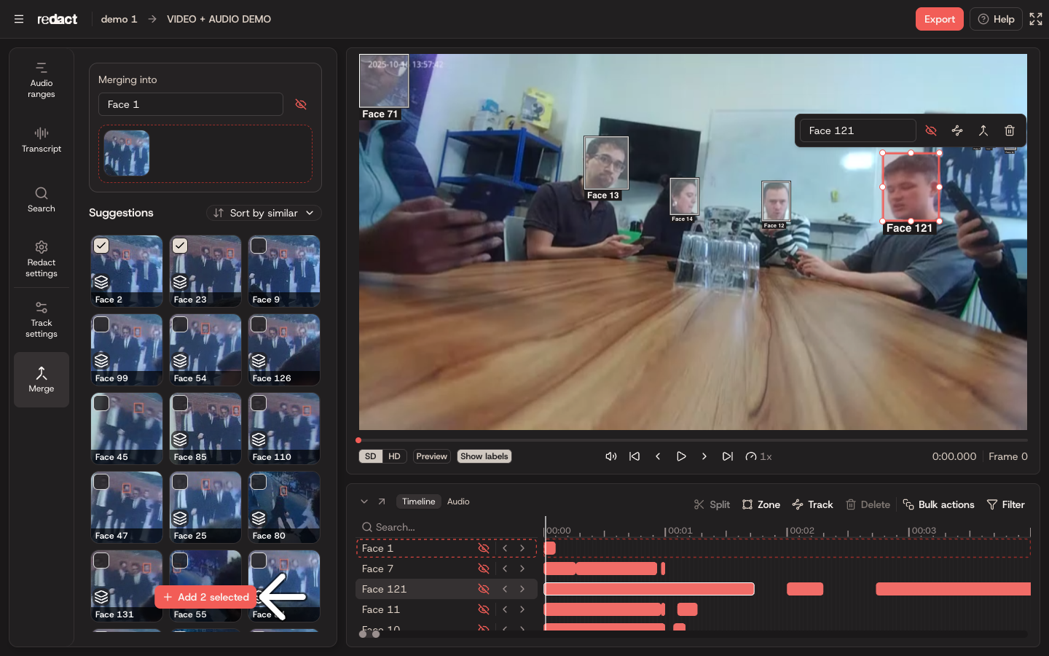Screen dimensions: 1049x656
Task: Collapse the timeline panel
Action: point(364,501)
